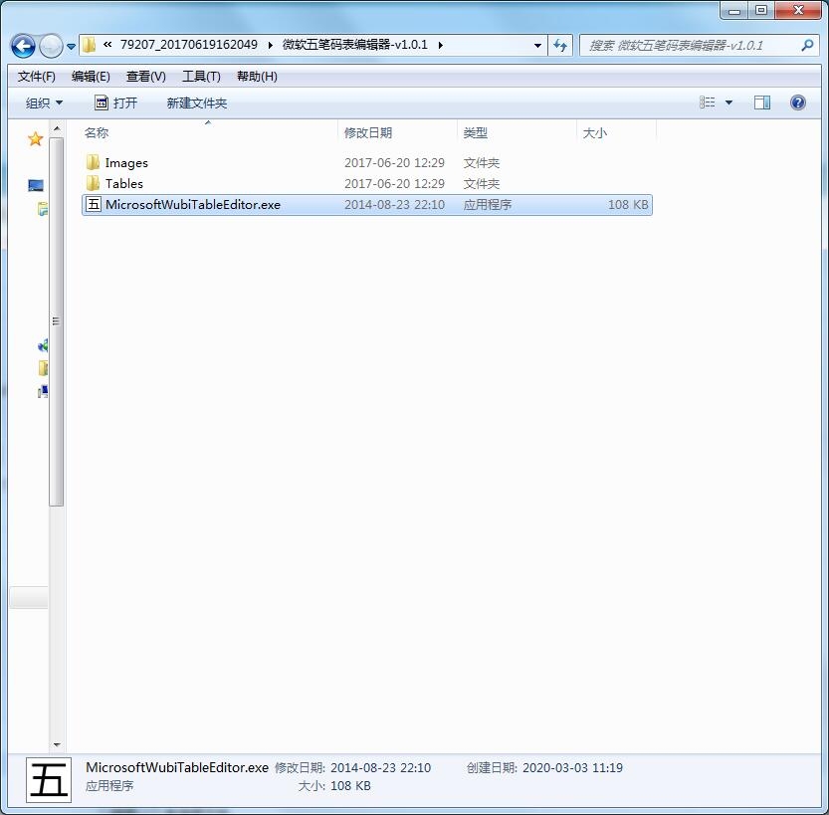Click 修改日期 value in details pane
The width and height of the screenshot is (829, 815).
coord(380,768)
